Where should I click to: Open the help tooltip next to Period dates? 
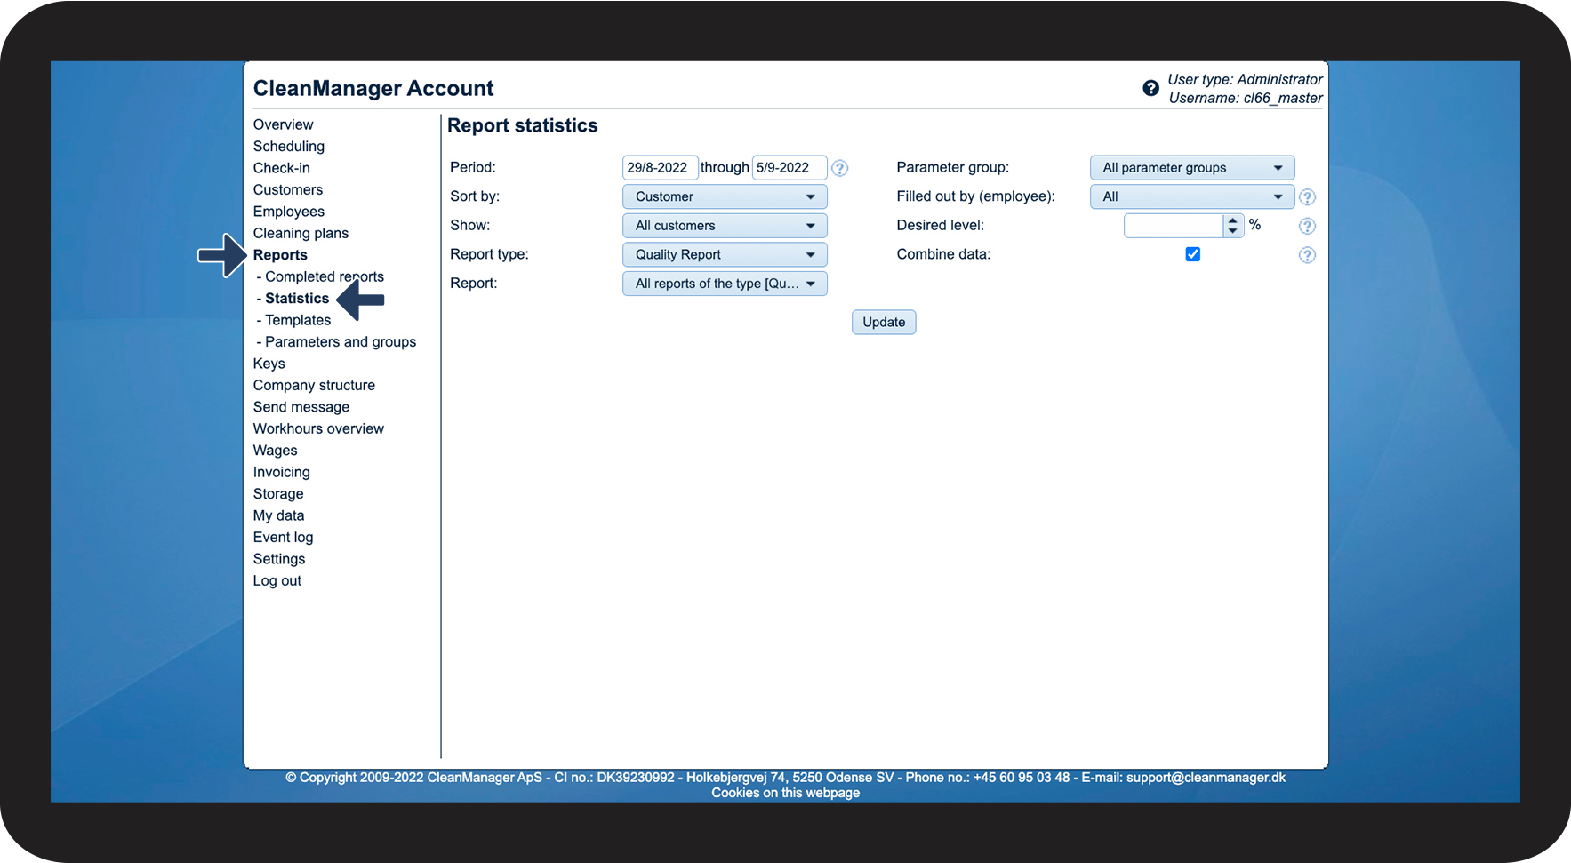pyautogui.click(x=839, y=168)
